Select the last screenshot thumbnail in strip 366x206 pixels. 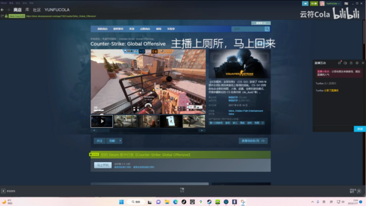[x=194, y=121]
